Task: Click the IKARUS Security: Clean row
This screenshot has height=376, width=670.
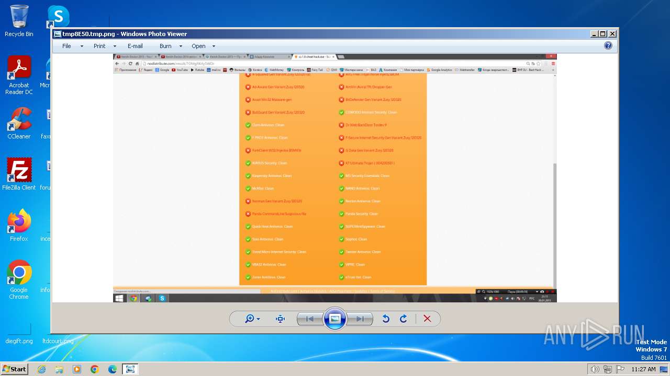Action: click(x=266, y=163)
